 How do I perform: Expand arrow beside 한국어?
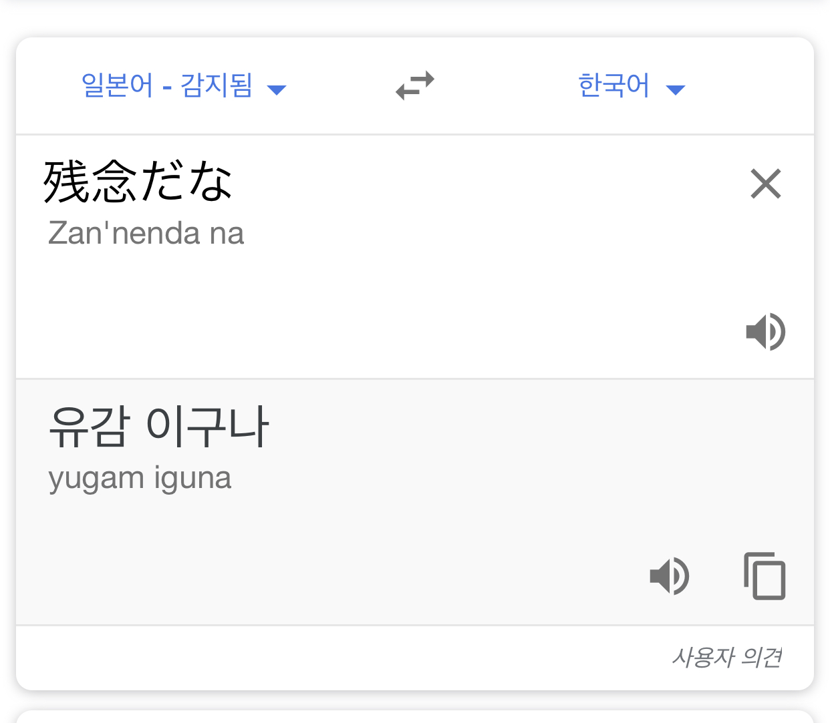676,89
